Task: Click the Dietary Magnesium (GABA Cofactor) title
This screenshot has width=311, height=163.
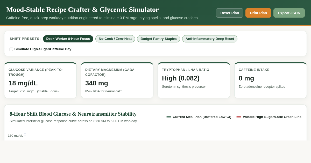Action: 110,72
